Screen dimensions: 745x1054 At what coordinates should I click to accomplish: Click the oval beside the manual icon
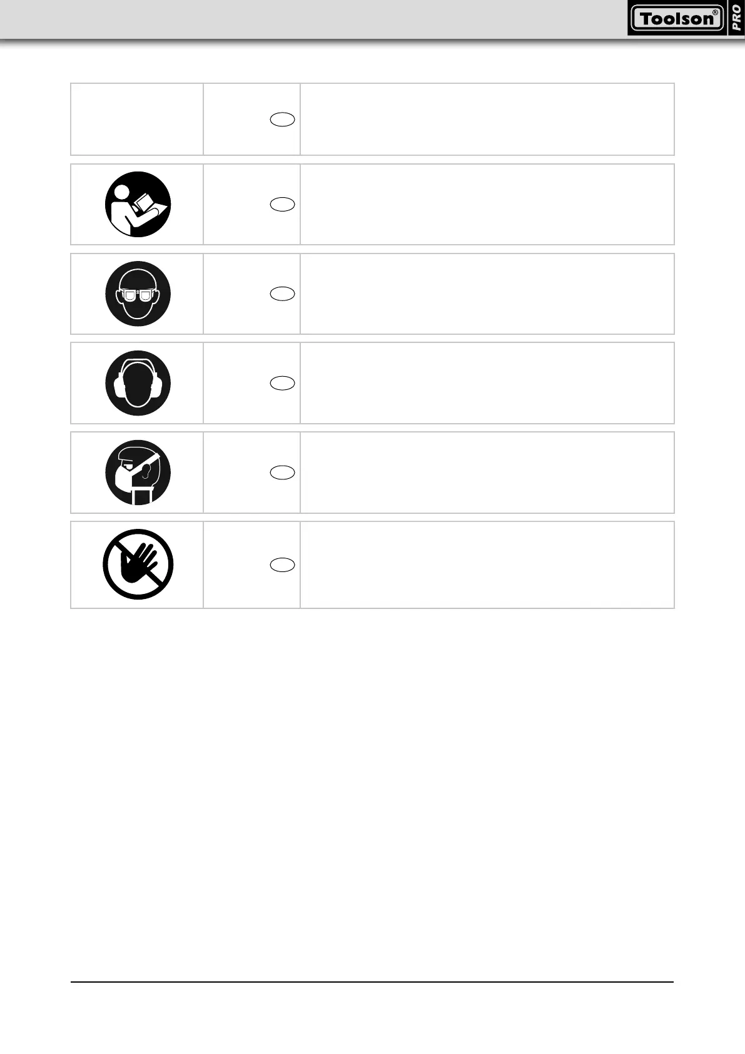click(283, 204)
